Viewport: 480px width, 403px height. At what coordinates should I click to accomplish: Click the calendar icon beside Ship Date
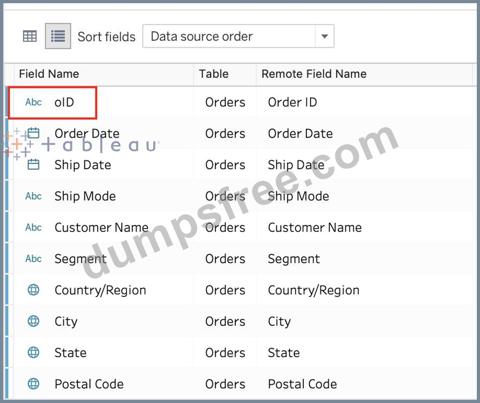tap(34, 165)
